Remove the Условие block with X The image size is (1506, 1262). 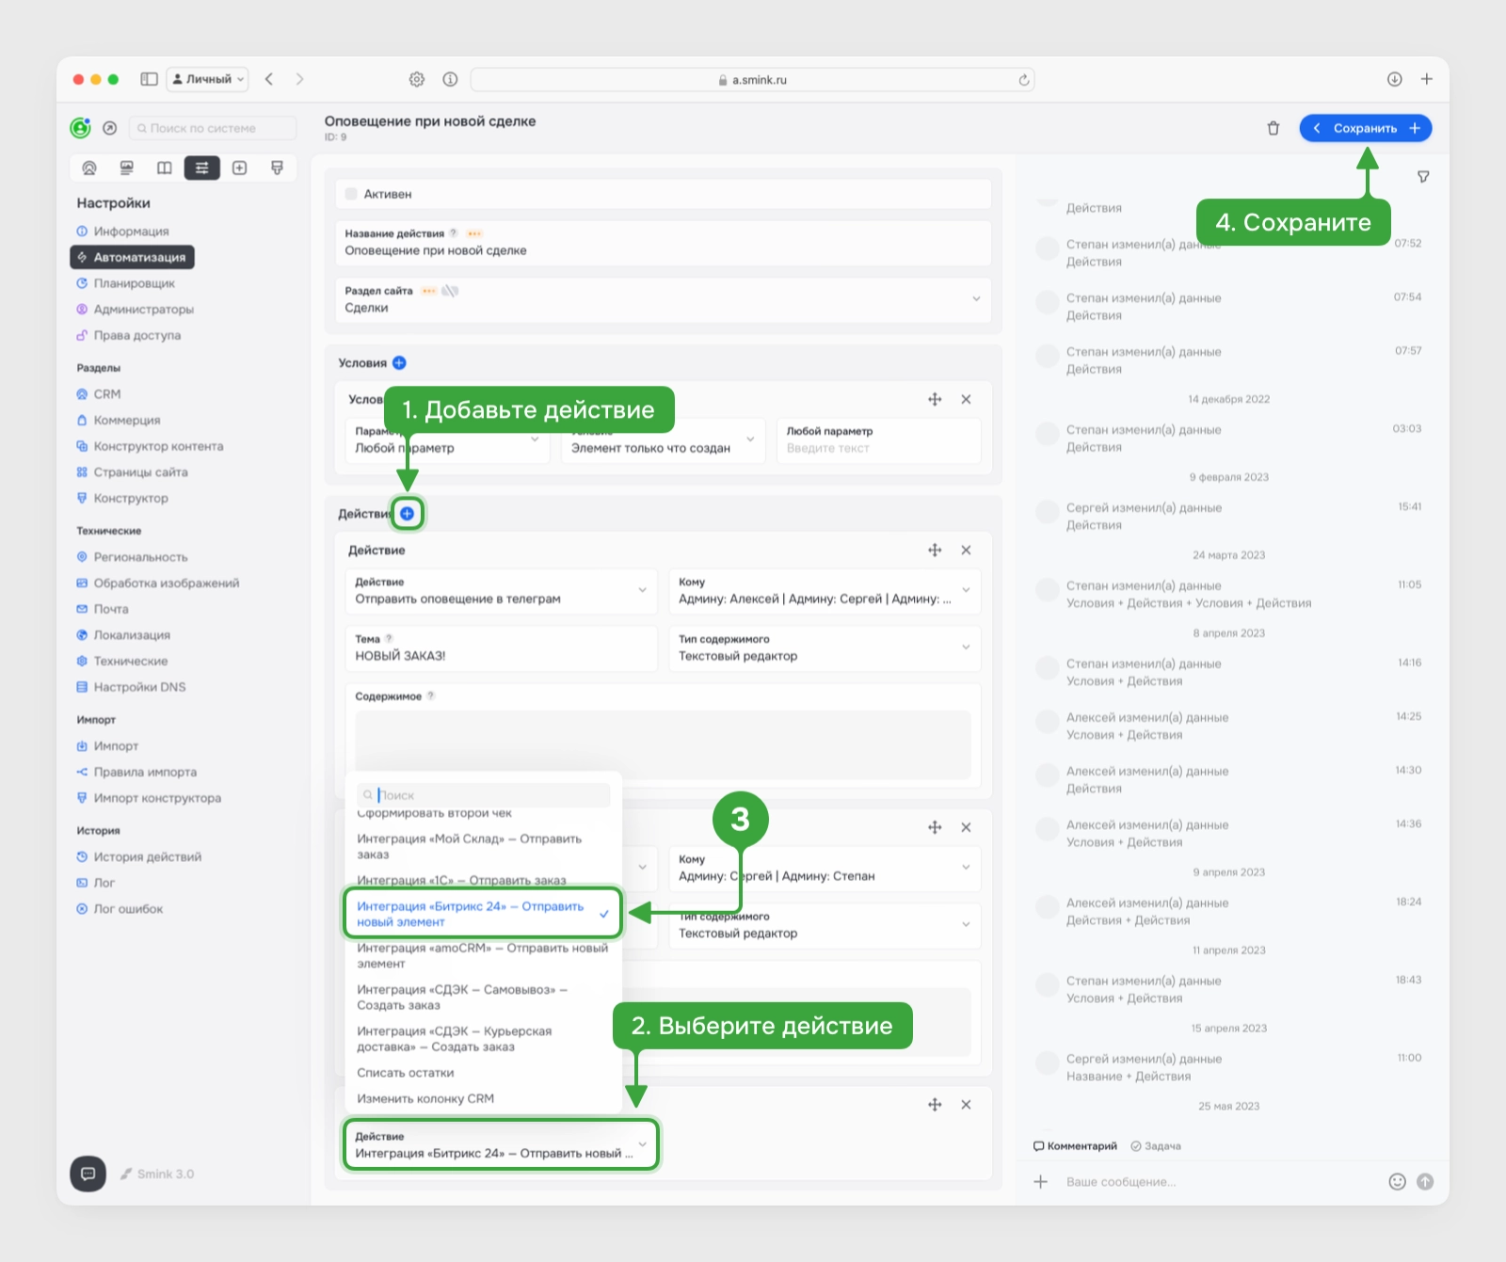(x=966, y=399)
